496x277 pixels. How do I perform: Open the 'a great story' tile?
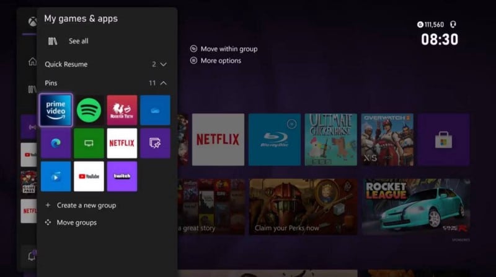[211, 207]
